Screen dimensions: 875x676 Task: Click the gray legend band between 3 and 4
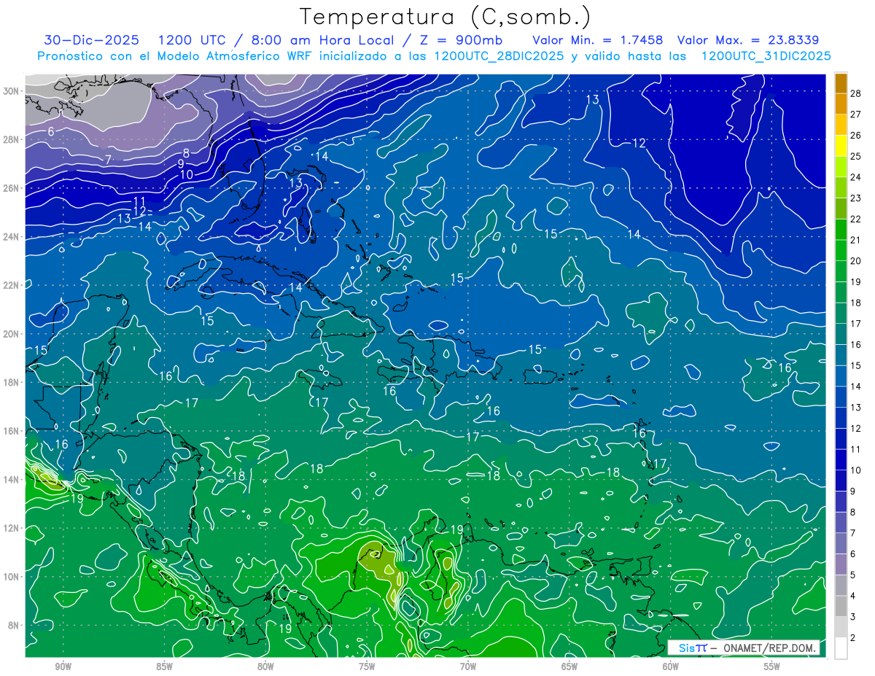841,606
